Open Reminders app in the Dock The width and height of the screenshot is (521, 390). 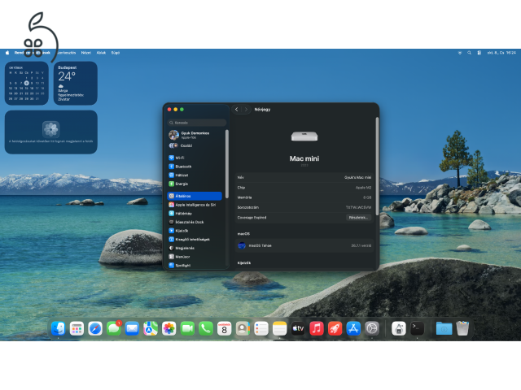(x=261, y=328)
